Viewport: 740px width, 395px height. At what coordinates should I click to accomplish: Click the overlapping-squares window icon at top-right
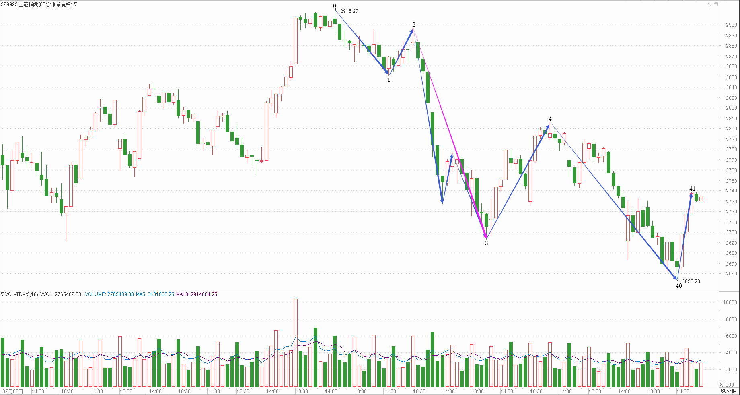(715, 4)
